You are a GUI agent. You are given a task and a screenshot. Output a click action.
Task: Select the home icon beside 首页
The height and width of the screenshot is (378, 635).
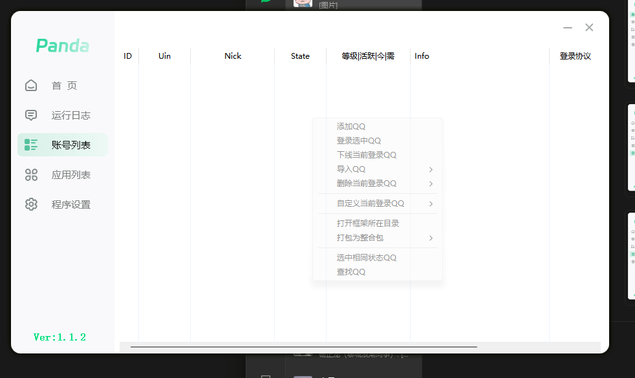[31, 85]
